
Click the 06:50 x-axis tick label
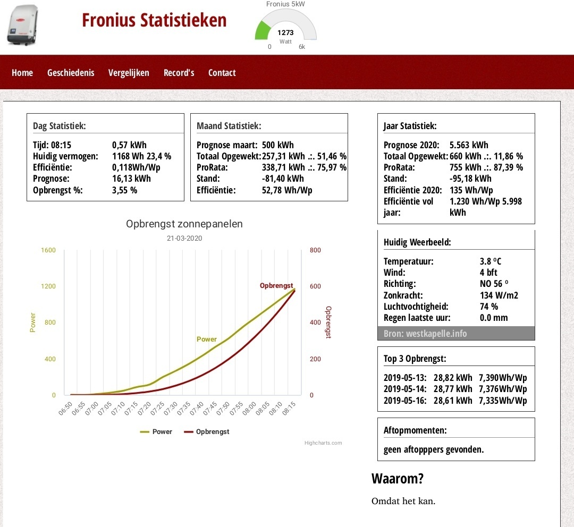coord(65,409)
